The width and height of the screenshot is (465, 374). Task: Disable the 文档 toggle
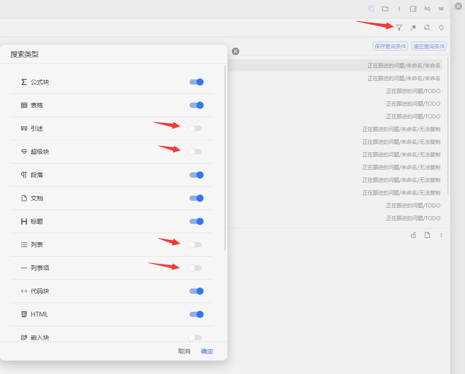pyautogui.click(x=197, y=198)
